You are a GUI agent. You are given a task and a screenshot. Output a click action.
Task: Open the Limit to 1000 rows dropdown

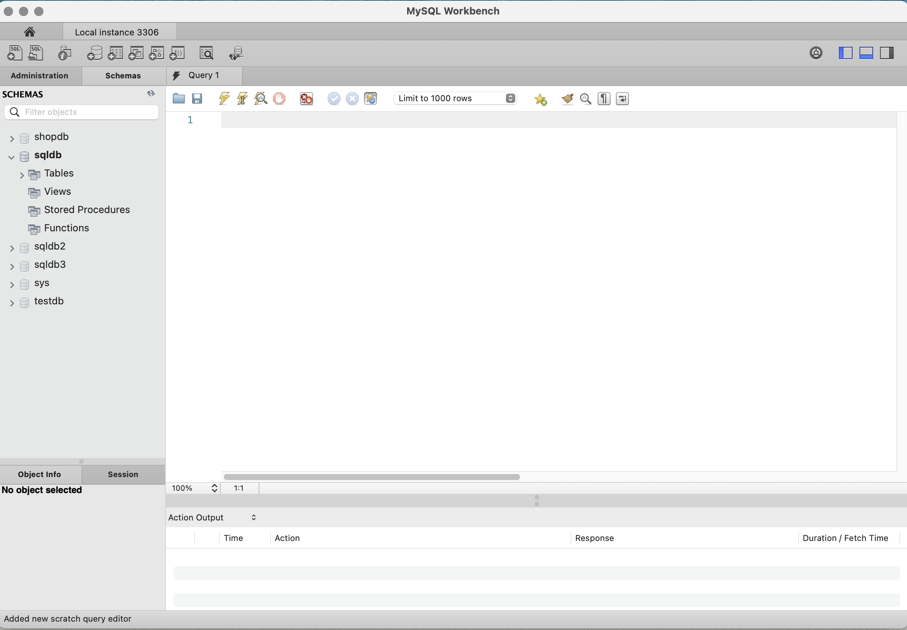[x=455, y=98]
